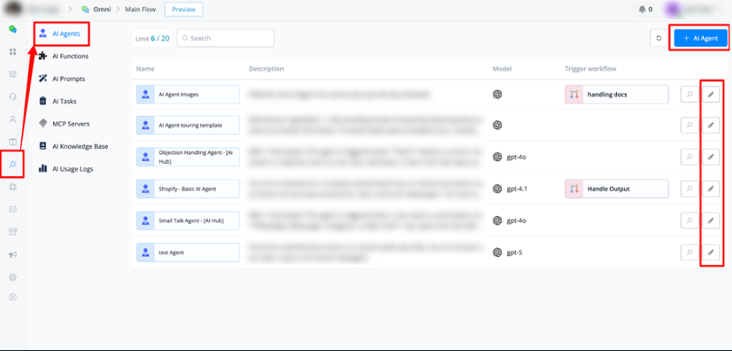Click the refresh list icon button
This screenshot has width=732, height=351.
(659, 38)
